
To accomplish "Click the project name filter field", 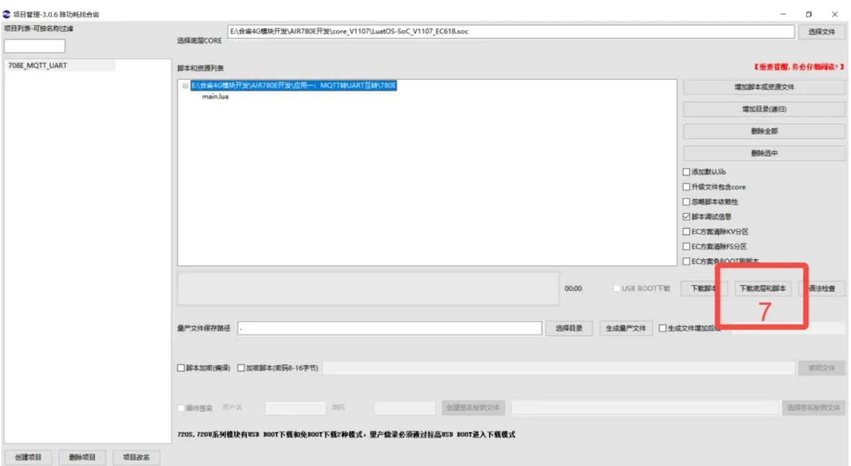I will [34, 46].
